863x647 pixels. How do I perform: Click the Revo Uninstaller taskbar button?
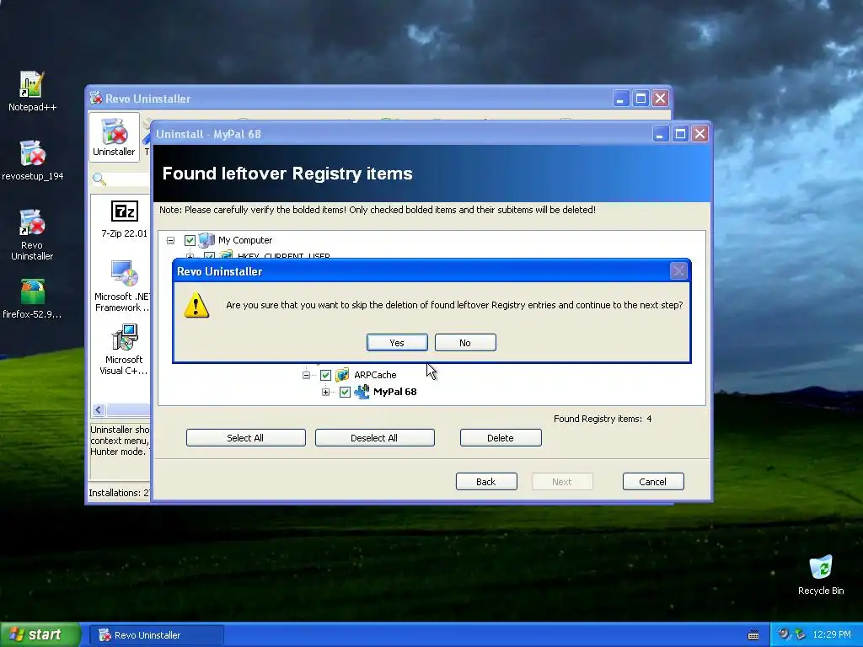156,635
